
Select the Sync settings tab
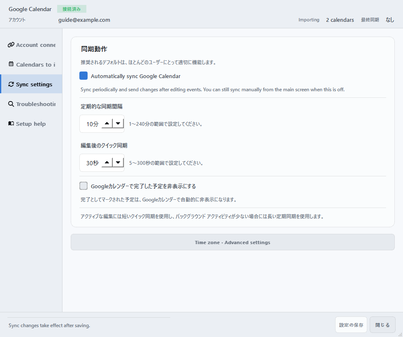coord(31,84)
